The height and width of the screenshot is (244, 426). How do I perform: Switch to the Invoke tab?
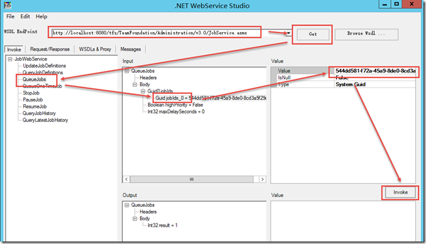[14, 49]
